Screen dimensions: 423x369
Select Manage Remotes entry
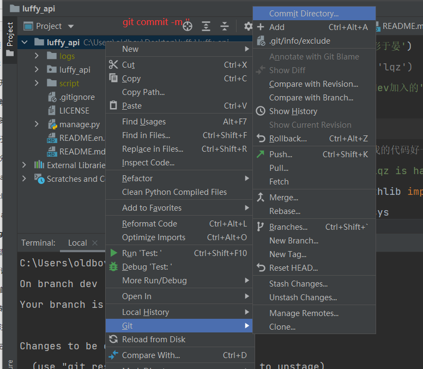315,313
